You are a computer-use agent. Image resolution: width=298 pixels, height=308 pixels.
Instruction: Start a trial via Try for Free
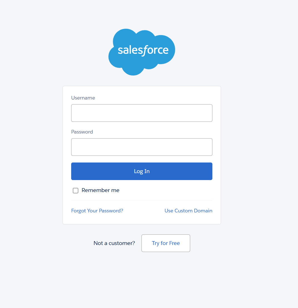pos(166,243)
